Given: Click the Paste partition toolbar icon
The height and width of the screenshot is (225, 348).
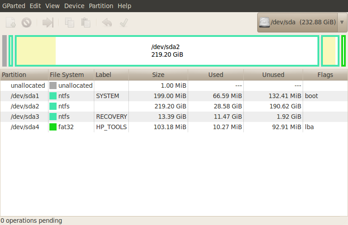Looking at the screenshot, I should (85, 22).
